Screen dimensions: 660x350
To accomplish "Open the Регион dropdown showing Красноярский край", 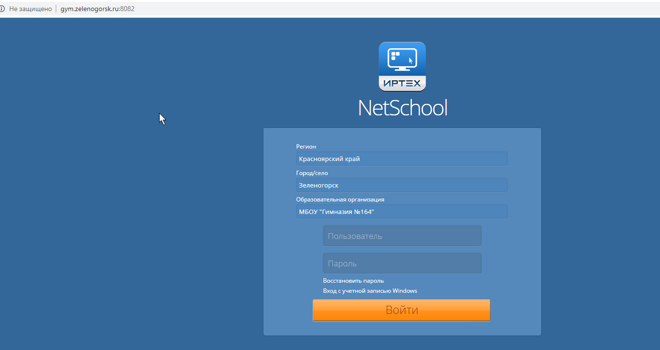I will (x=402, y=159).
